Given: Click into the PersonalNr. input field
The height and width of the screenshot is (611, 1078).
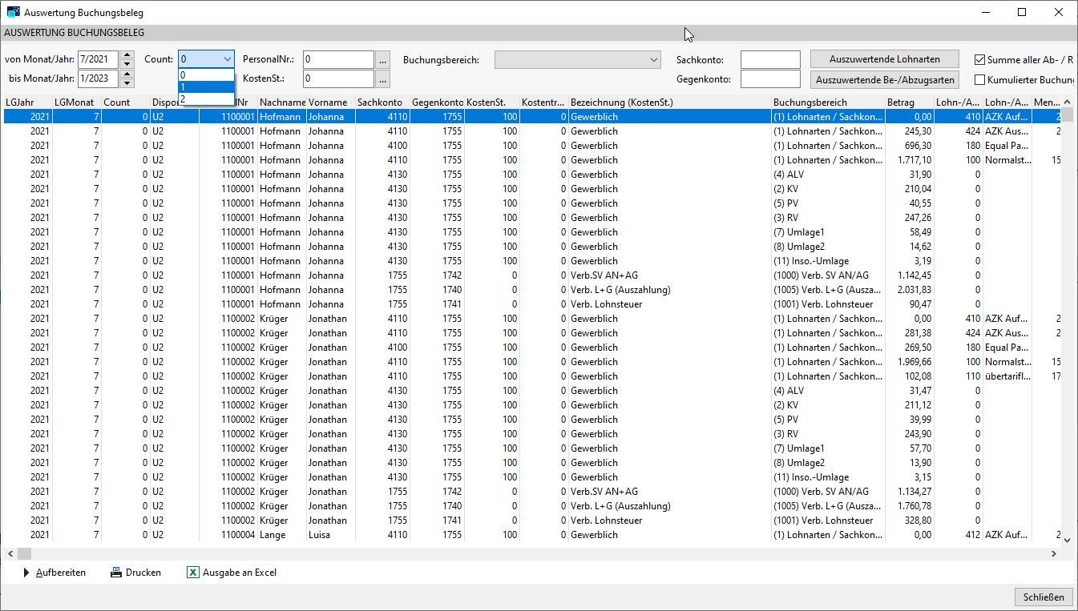Looking at the screenshot, I should click(x=338, y=59).
